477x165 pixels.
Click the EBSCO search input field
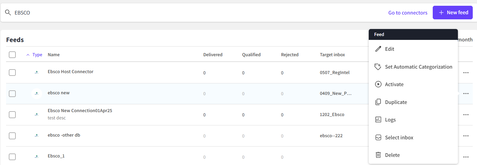click(x=182, y=13)
